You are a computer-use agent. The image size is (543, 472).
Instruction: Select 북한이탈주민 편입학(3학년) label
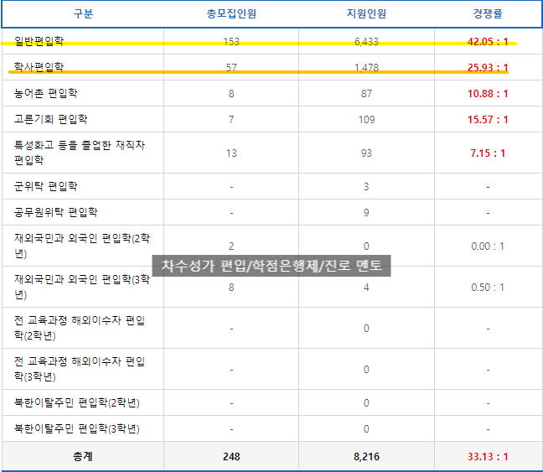tap(76, 428)
